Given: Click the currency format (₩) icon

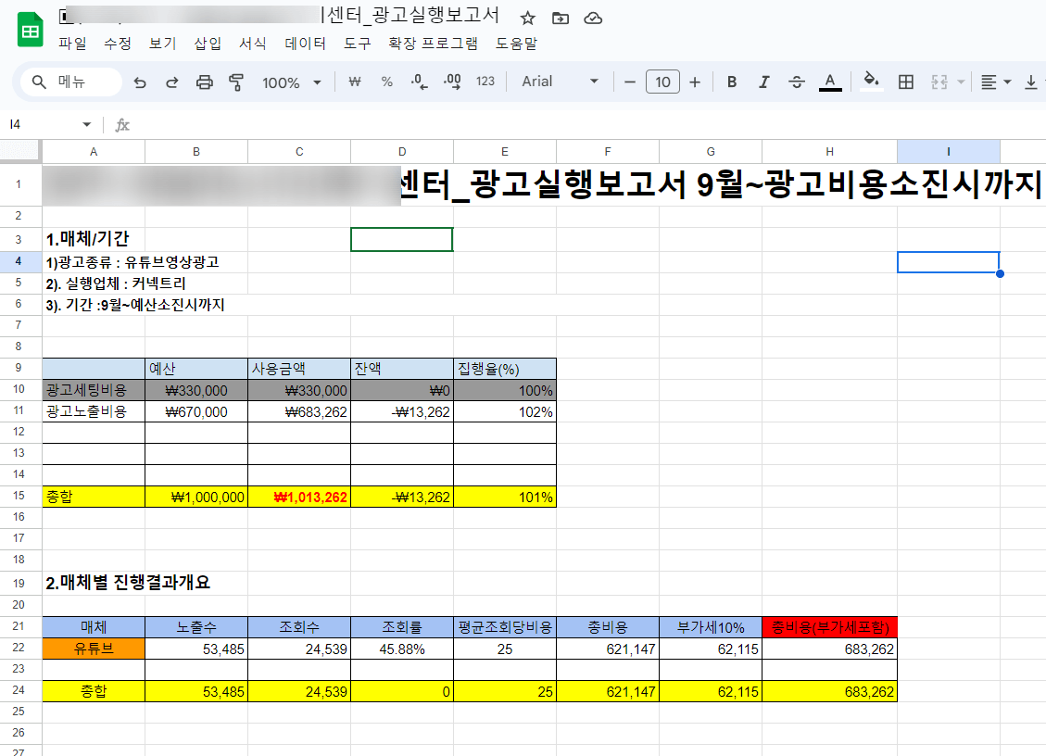Looking at the screenshot, I should point(353,82).
